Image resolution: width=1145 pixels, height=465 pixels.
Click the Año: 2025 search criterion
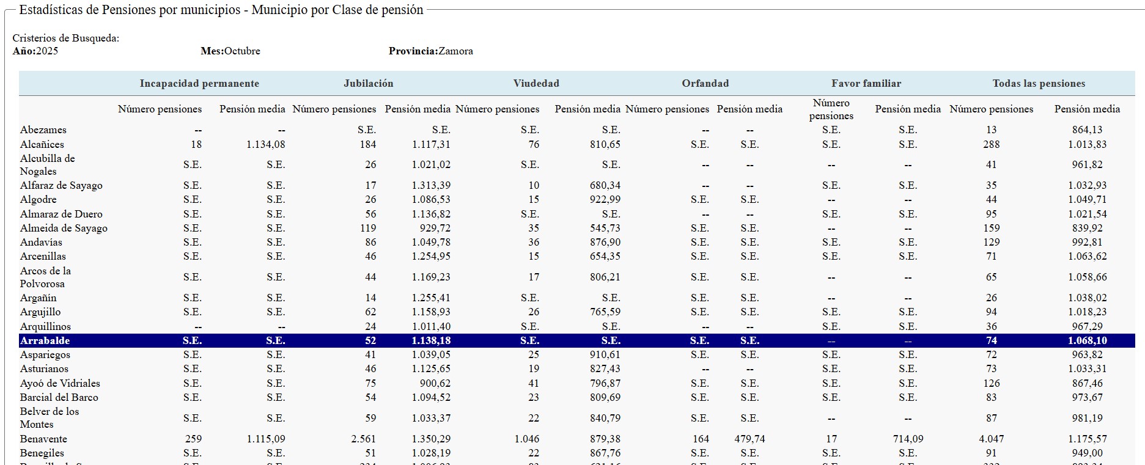pyautogui.click(x=35, y=51)
